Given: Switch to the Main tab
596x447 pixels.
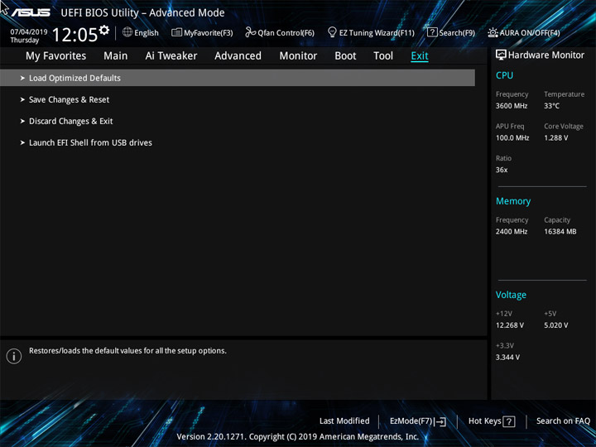Looking at the screenshot, I should click(x=116, y=56).
